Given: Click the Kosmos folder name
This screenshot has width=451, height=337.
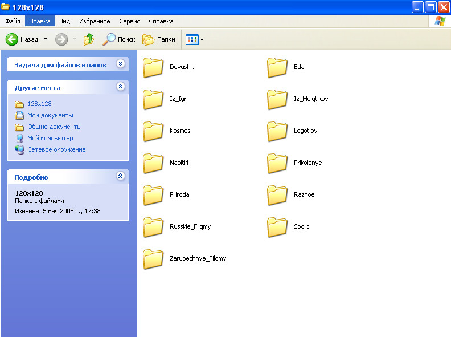Looking at the screenshot, I should point(180,131).
